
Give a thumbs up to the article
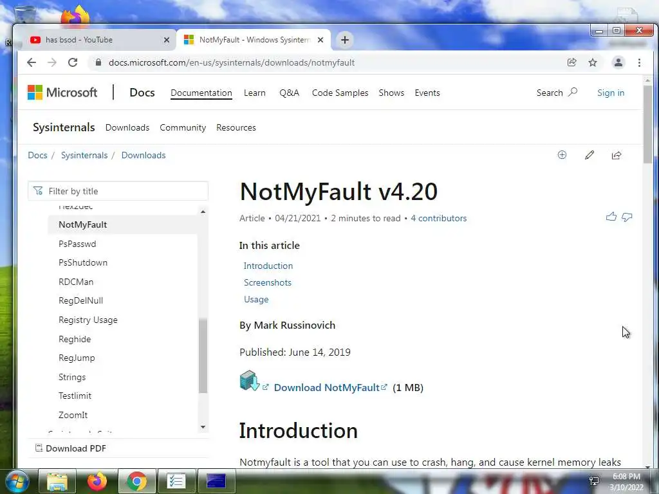(x=611, y=217)
